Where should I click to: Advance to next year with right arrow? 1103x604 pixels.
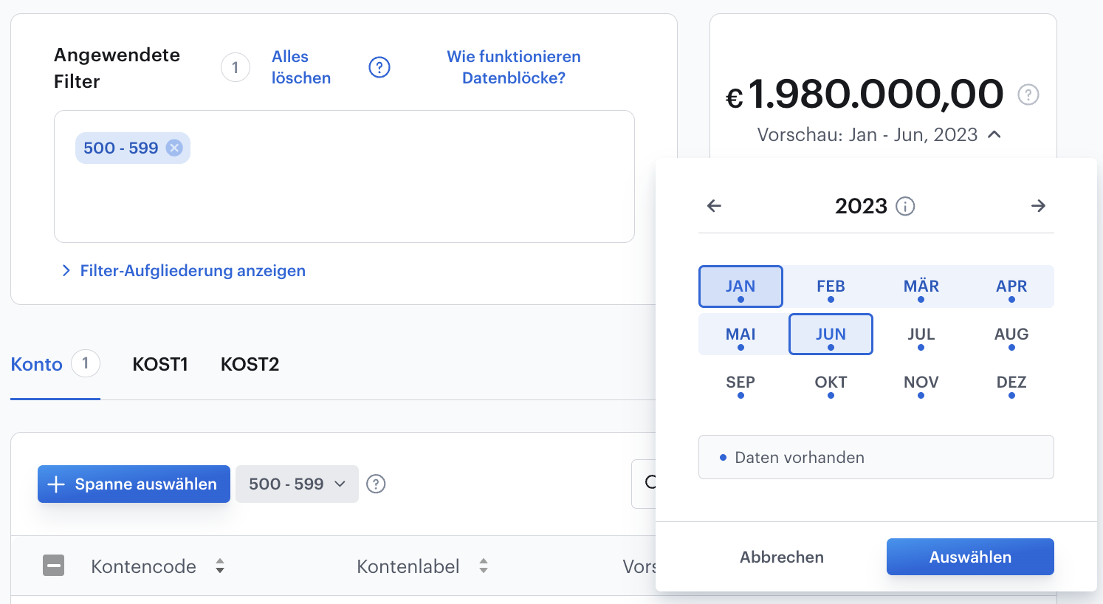coord(1038,206)
